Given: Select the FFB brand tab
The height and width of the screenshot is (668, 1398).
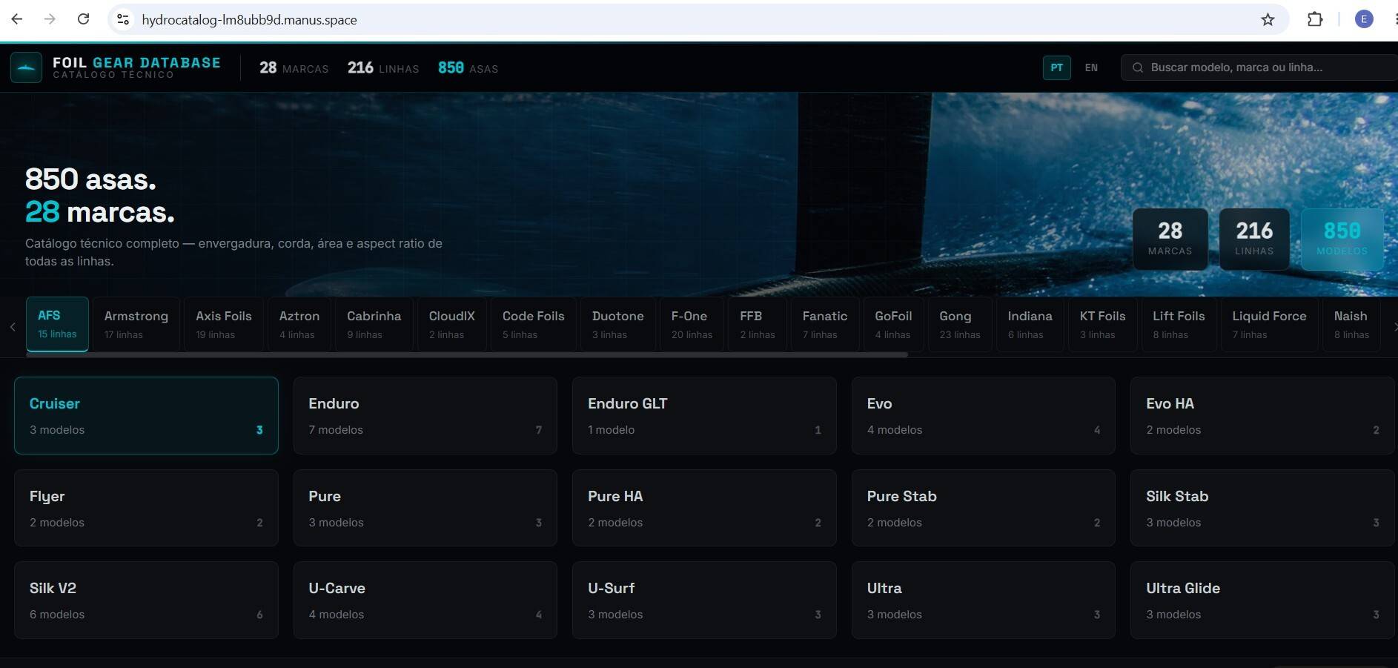Looking at the screenshot, I should coord(758,324).
